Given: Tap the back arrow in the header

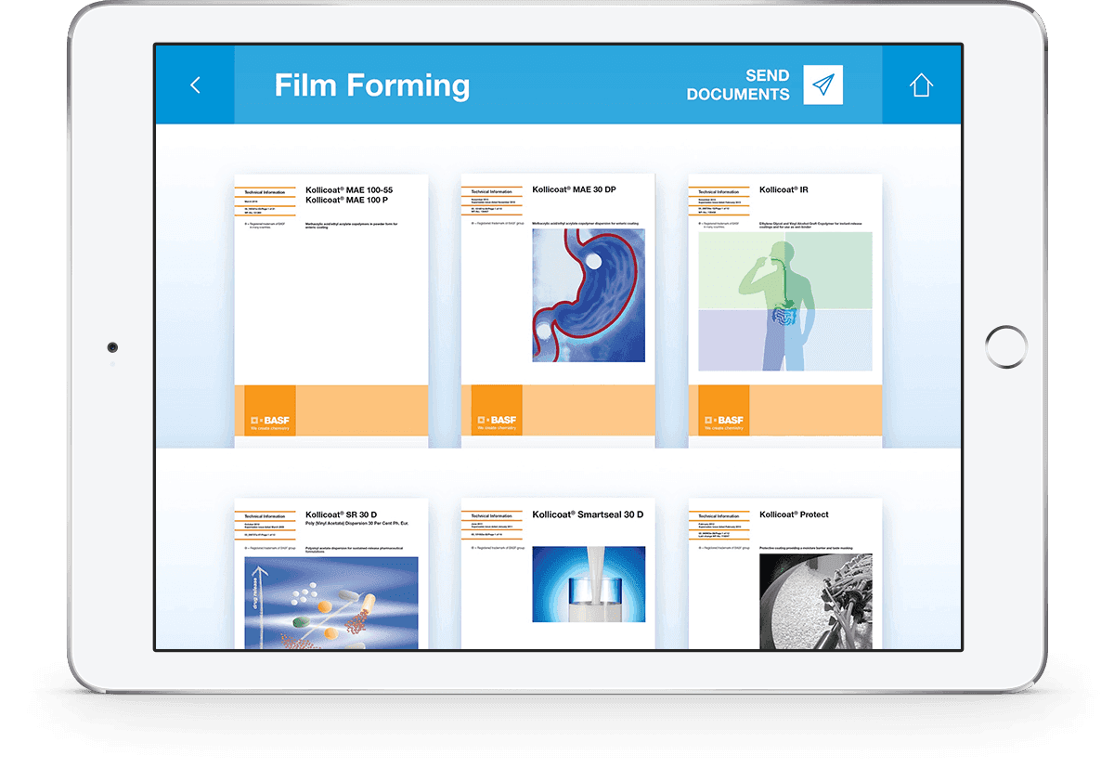Looking at the screenshot, I should point(195,85).
